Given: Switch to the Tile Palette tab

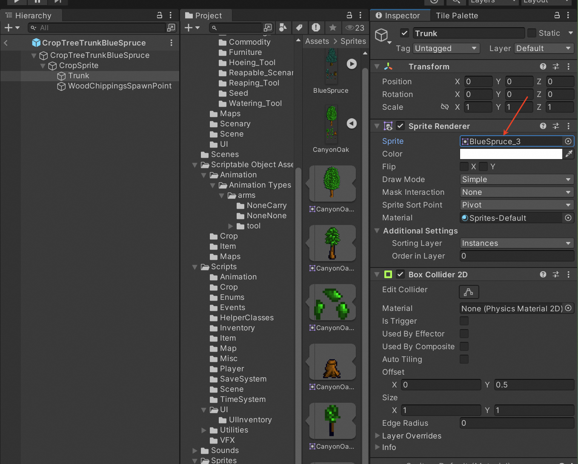Looking at the screenshot, I should coord(457,15).
